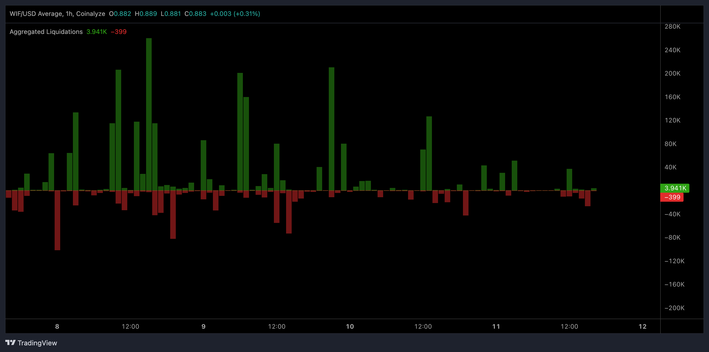Click the date label 10 on time axis

coord(350,326)
